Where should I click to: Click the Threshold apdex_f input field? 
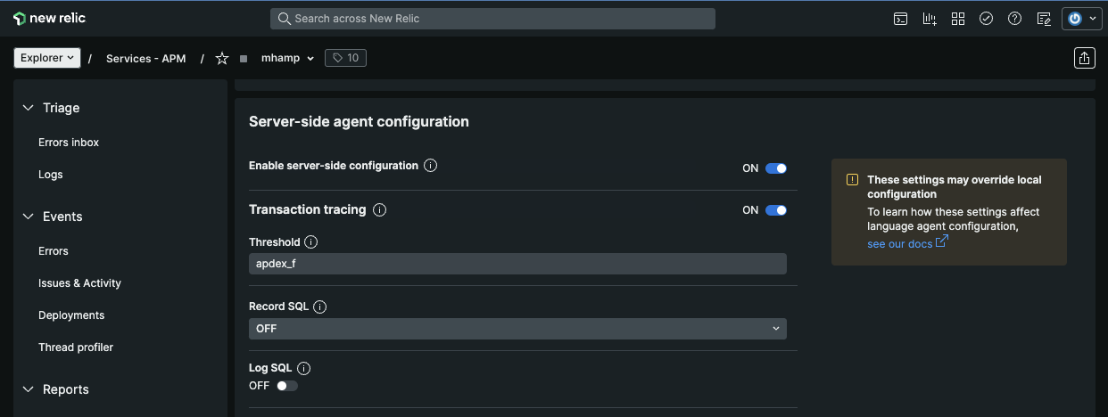(517, 264)
